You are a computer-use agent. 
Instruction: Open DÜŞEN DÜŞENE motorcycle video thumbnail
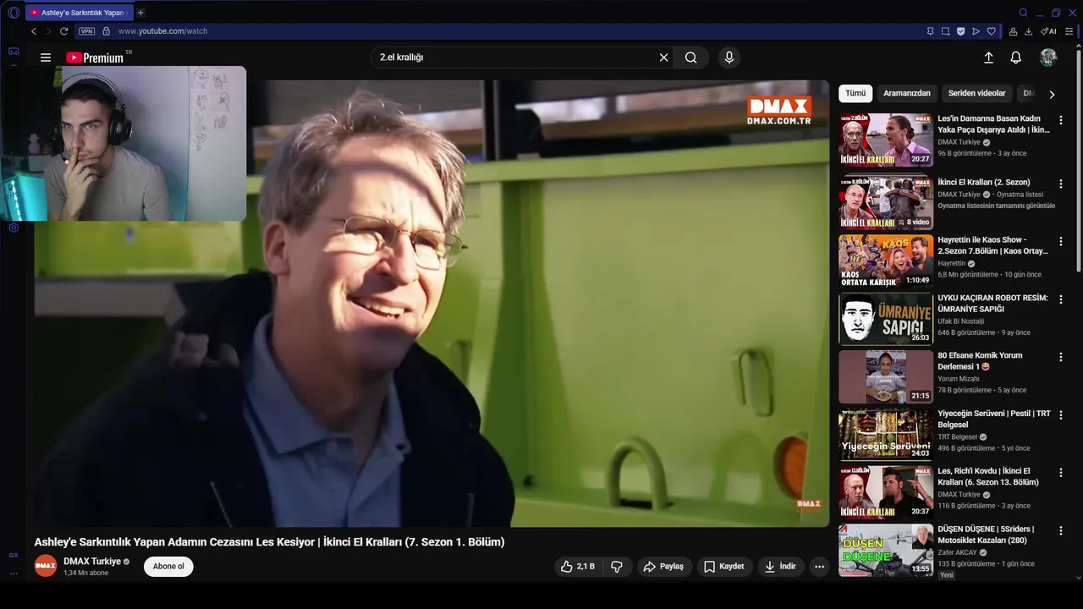pyautogui.click(x=886, y=550)
